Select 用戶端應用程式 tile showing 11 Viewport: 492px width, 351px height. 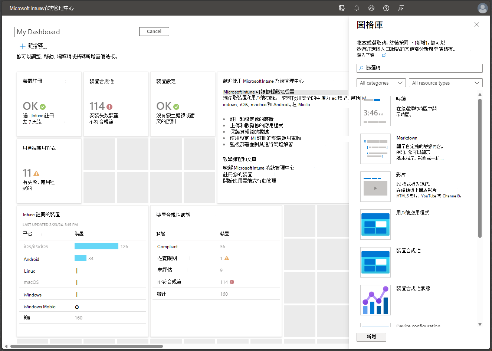point(49,171)
